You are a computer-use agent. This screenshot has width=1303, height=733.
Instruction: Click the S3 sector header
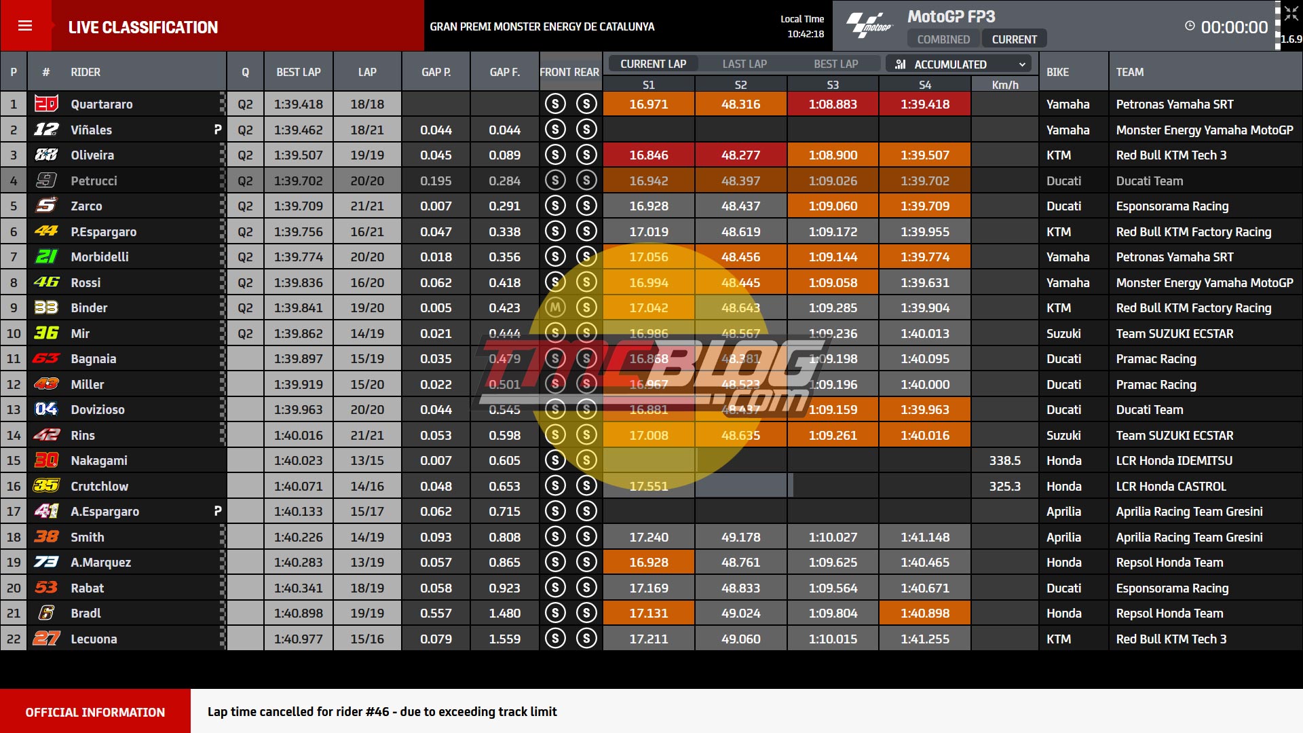click(x=833, y=85)
